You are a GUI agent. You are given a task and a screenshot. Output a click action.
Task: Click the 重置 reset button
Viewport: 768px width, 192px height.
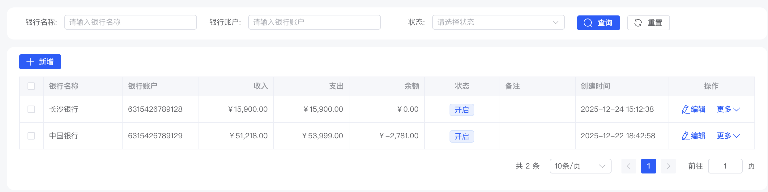click(x=648, y=22)
